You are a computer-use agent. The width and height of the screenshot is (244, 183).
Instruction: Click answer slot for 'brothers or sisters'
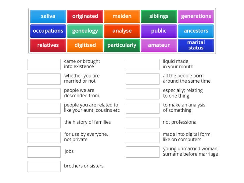44,167
